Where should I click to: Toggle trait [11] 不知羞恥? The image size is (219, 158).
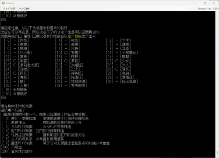[122, 53]
